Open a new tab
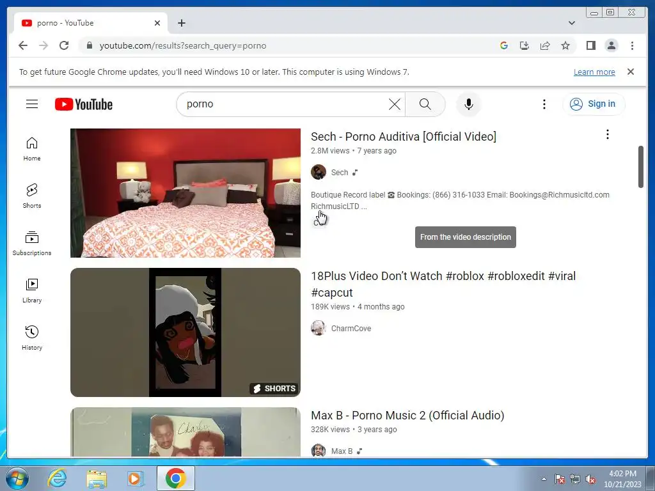The image size is (655, 491). tap(181, 23)
